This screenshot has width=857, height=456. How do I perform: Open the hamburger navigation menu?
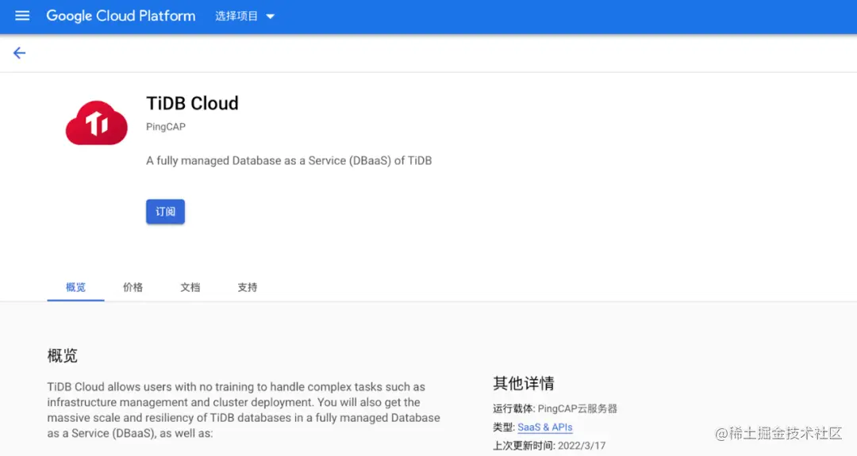(x=22, y=16)
